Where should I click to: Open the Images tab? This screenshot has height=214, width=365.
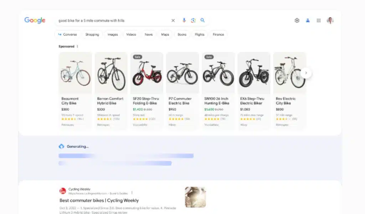coord(112,34)
